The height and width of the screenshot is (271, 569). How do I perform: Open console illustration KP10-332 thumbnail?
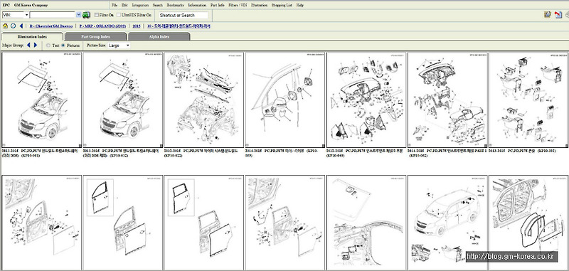pyautogui.click(x=528, y=100)
